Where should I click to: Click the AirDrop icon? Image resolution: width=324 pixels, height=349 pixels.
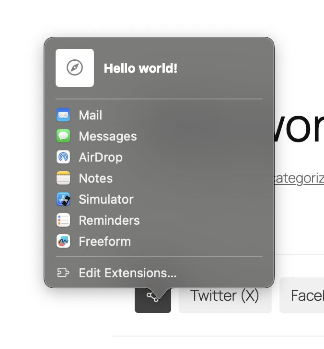(63, 157)
